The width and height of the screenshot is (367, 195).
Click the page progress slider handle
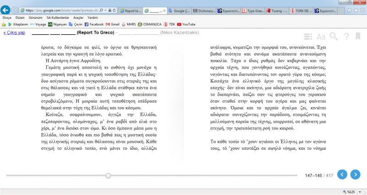coord(108,176)
